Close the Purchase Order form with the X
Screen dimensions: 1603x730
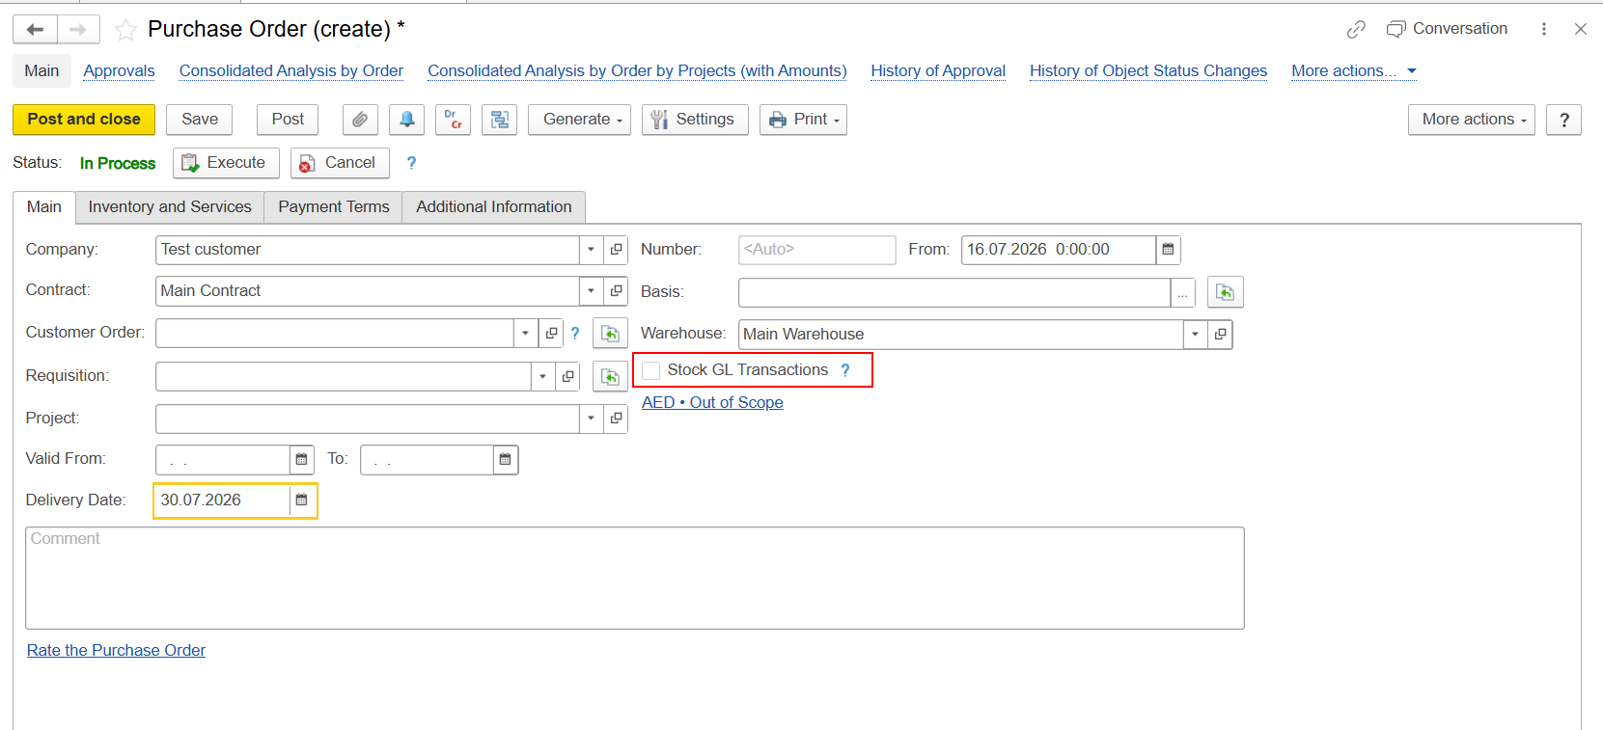(x=1581, y=29)
